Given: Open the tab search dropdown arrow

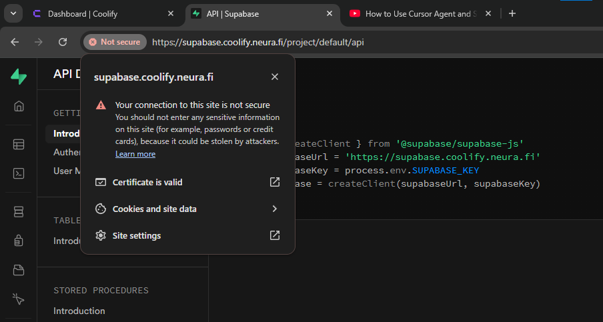Looking at the screenshot, I should click(12, 13).
